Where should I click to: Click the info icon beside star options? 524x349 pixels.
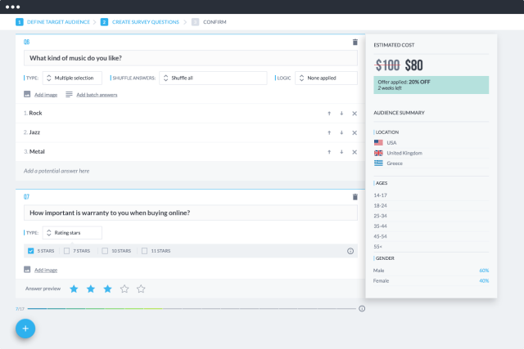(x=350, y=251)
